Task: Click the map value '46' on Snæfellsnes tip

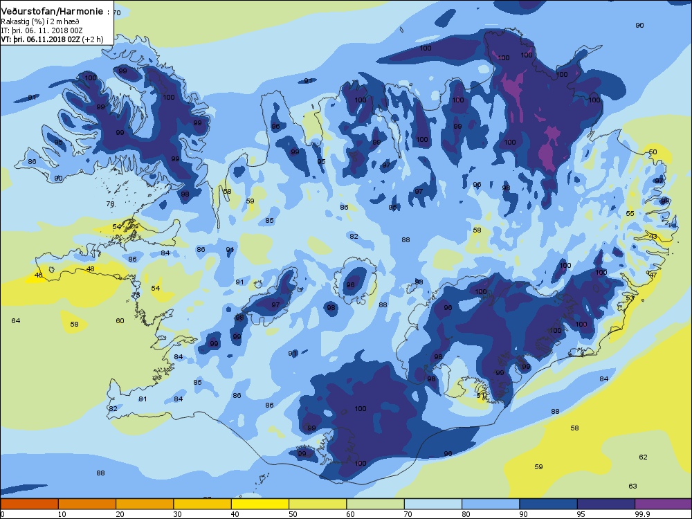Action: click(x=38, y=275)
